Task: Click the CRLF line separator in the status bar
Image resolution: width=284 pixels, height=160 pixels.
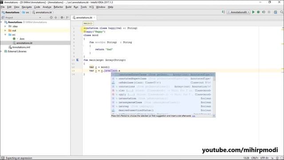Action: click(x=254, y=158)
